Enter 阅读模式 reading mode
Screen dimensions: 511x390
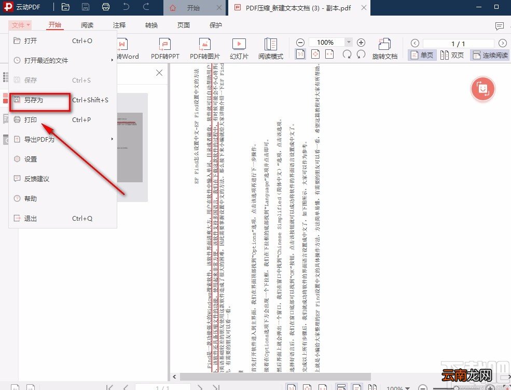pyautogui.click(x=270, y=49)
